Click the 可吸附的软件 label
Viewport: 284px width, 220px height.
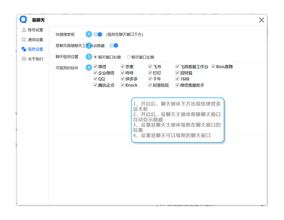click(67, 68)
